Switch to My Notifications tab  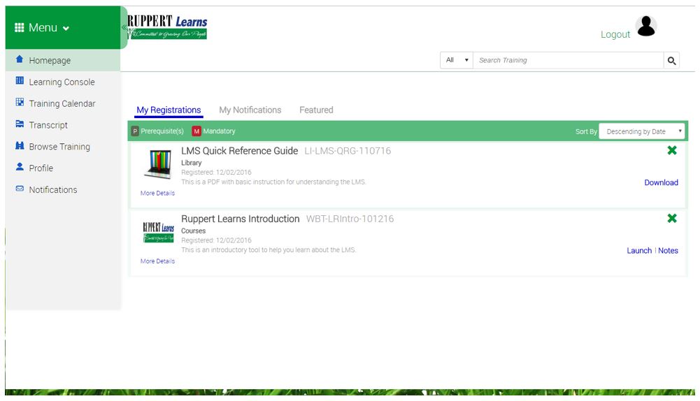(250, 110)
